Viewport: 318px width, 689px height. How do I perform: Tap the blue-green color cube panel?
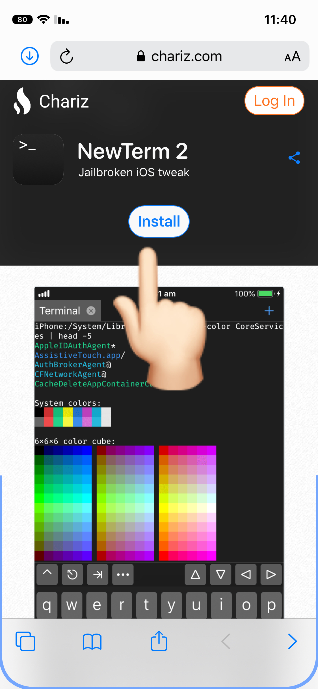(63, 503)
